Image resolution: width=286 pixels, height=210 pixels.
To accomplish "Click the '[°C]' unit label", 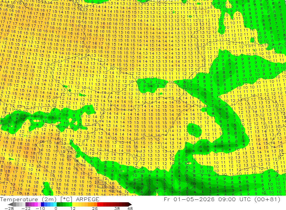I will tap(66, 199).
